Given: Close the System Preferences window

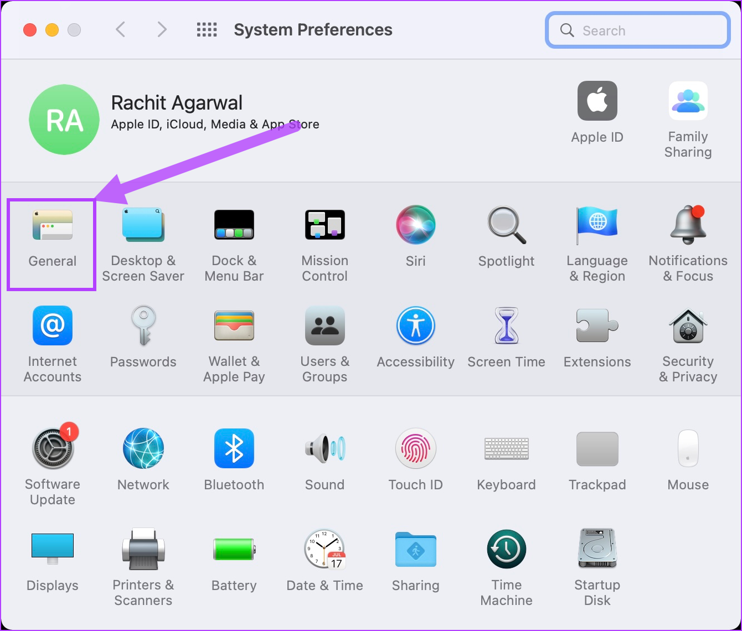Looking at the screenshot, I should (x=30, y=30).
